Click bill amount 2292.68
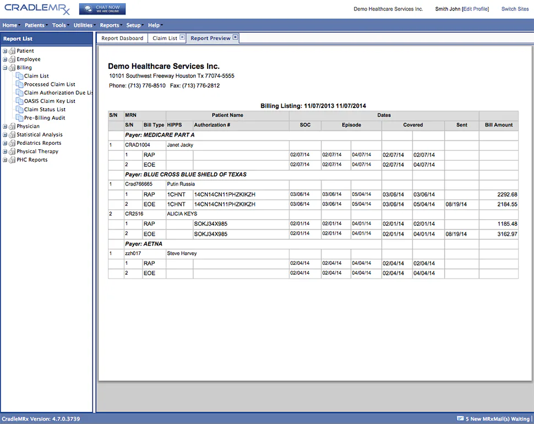 tap(507, 194)
